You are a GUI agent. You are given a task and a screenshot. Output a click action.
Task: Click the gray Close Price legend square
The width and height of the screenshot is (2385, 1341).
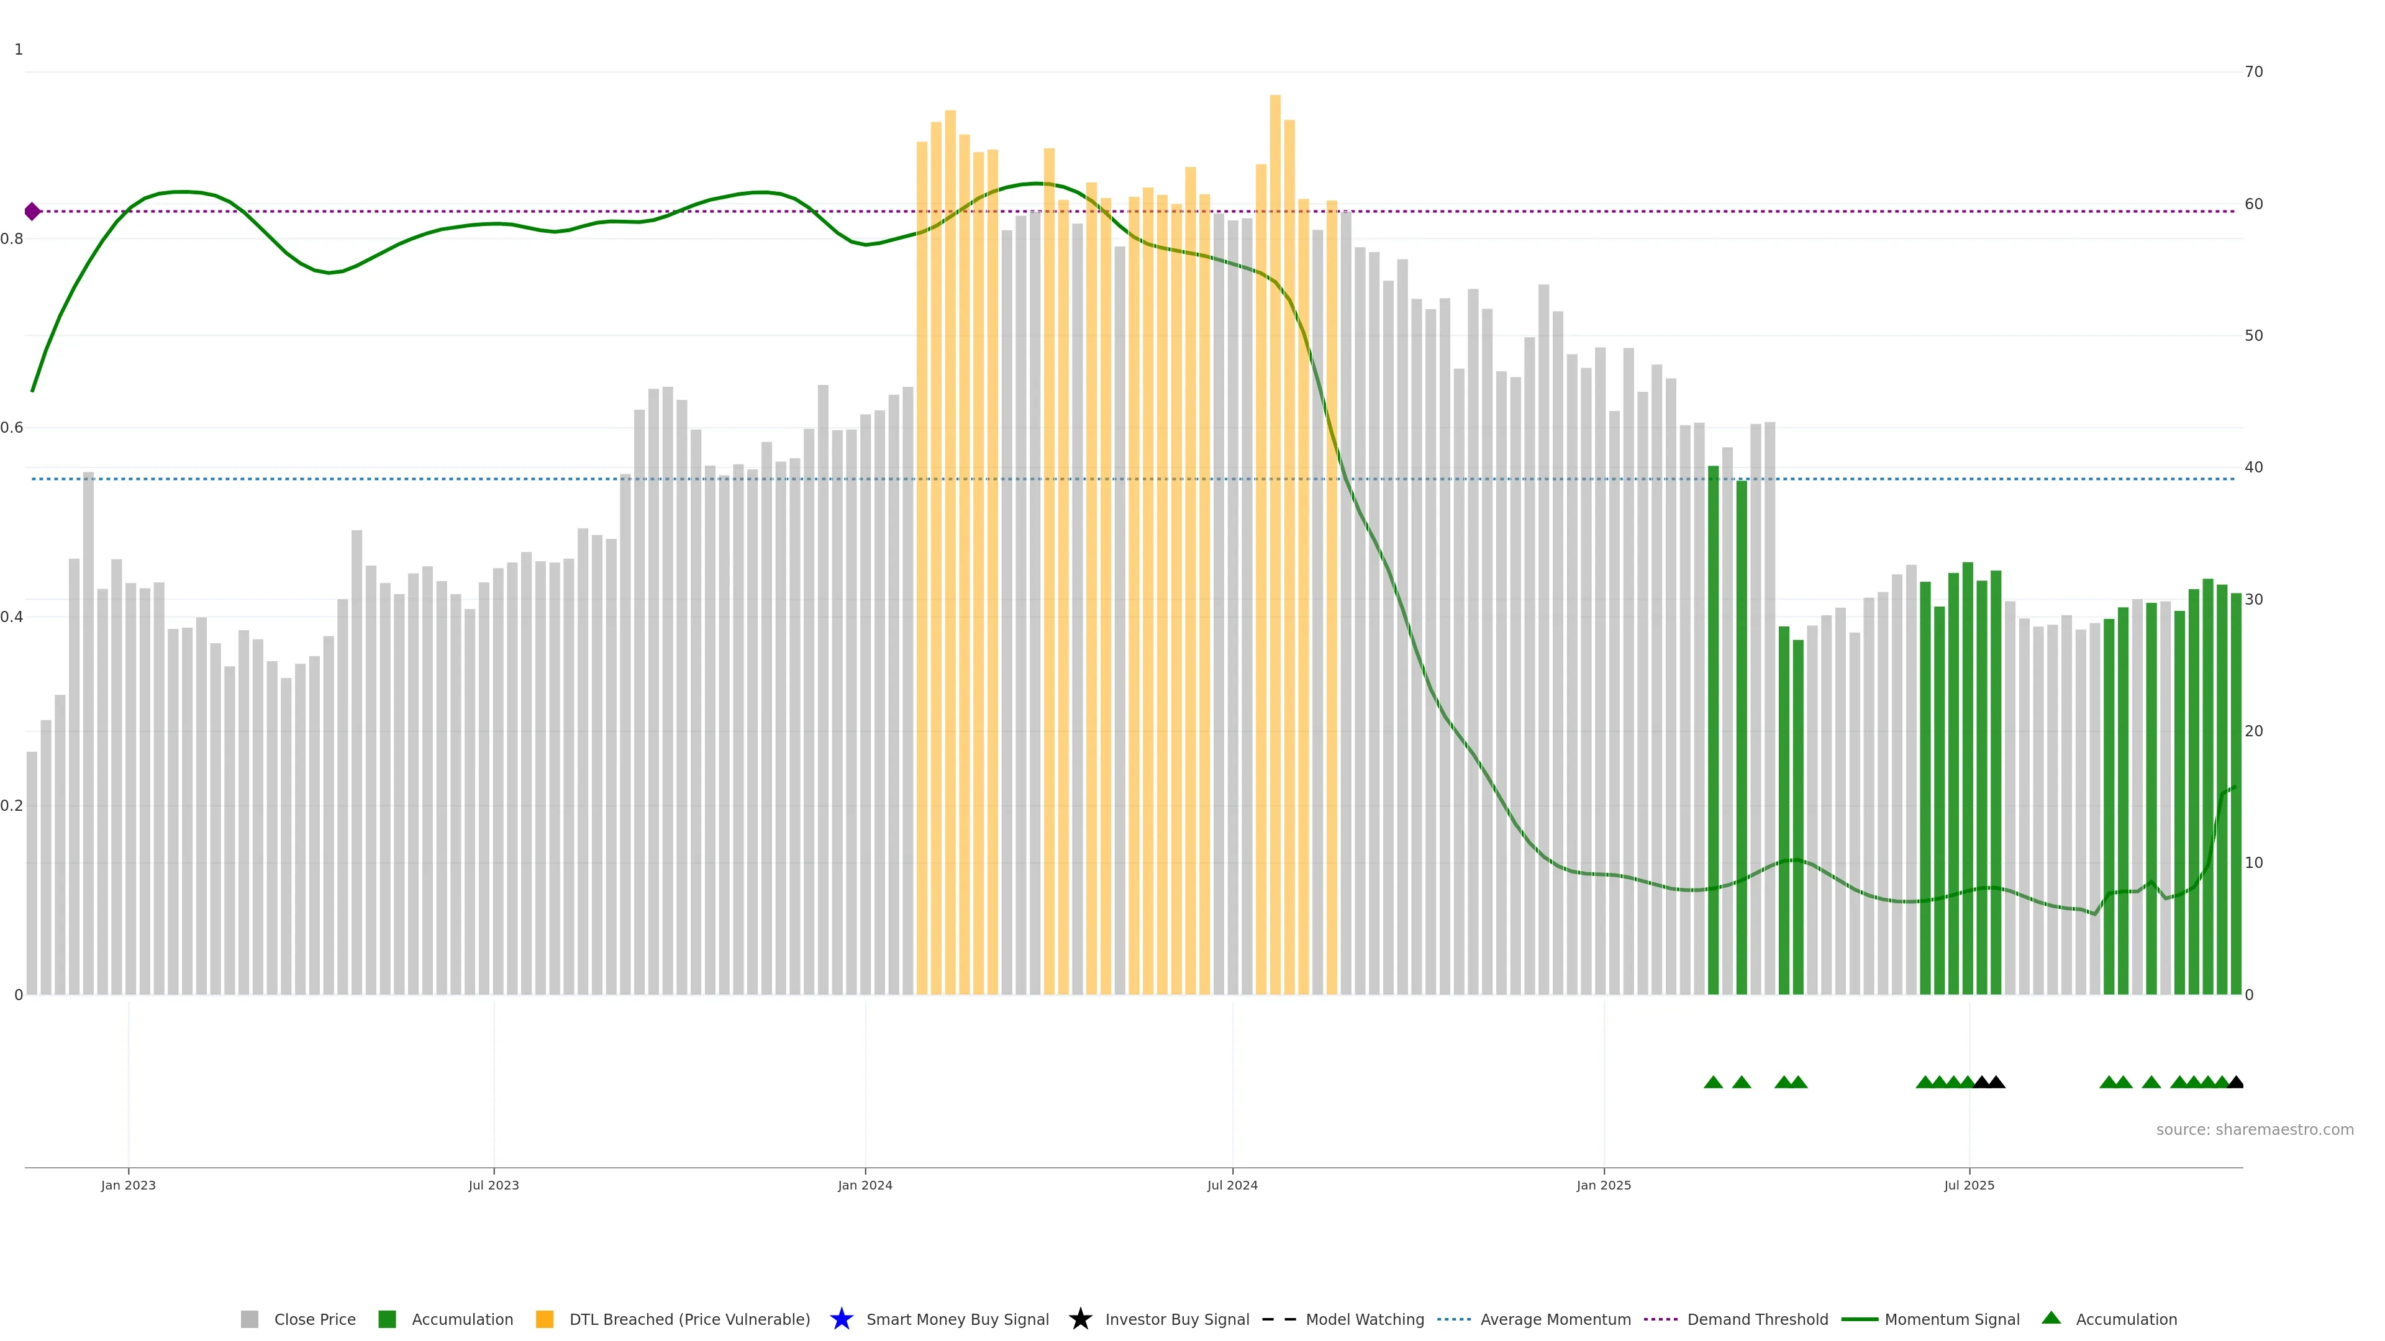pyautogui.click(x=249, y=1319)
